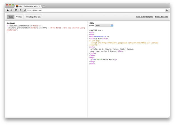Switch to the Code view

pyautogui.click(x=11, y=17)
